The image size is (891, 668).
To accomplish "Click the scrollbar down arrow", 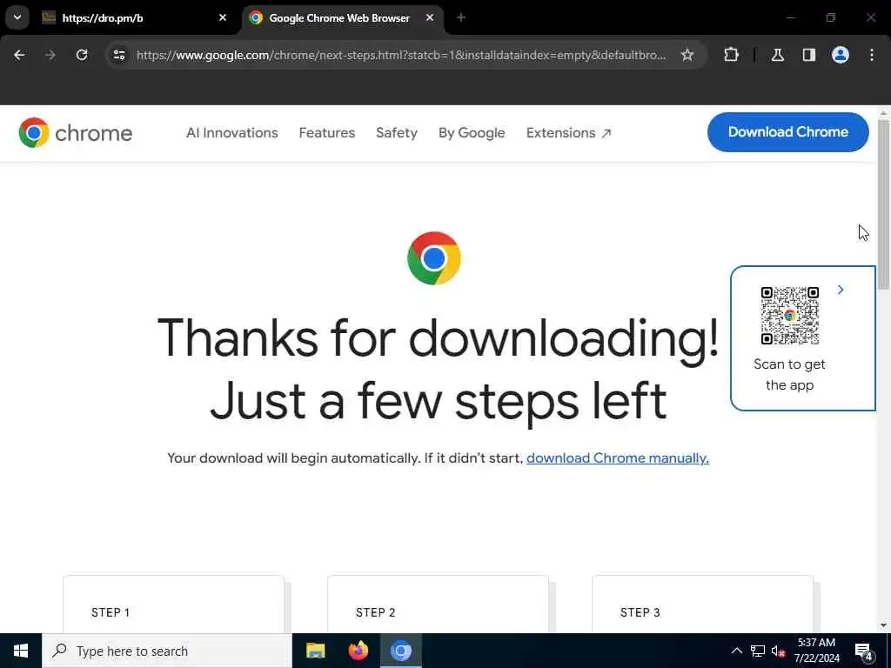I will pos(884,626).
